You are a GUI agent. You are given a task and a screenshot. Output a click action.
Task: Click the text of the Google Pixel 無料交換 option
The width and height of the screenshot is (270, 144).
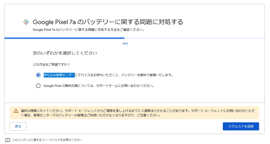point(99,86)
